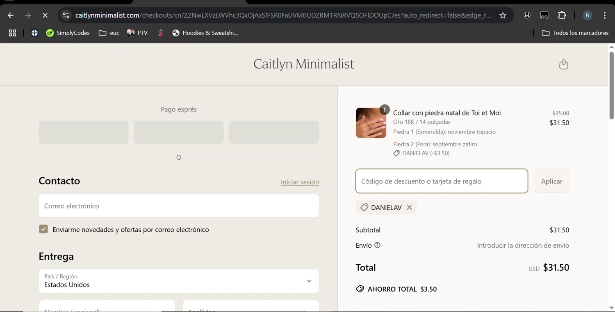Click Iniciar sesión link
This screenshot has width=615, height=312.
[x=300, y=182]
